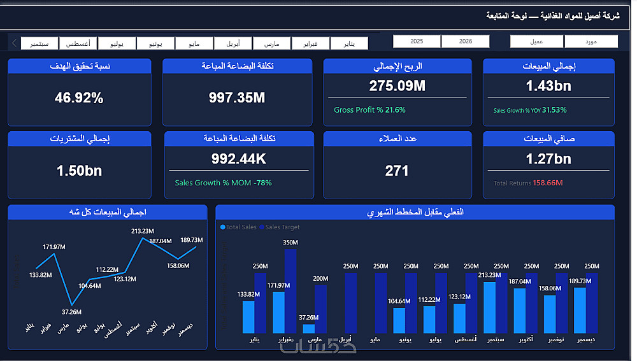Filter by month يناير
Image resolution: width=637 pixels, height=361 pixels.
click(x=349, y=43)
